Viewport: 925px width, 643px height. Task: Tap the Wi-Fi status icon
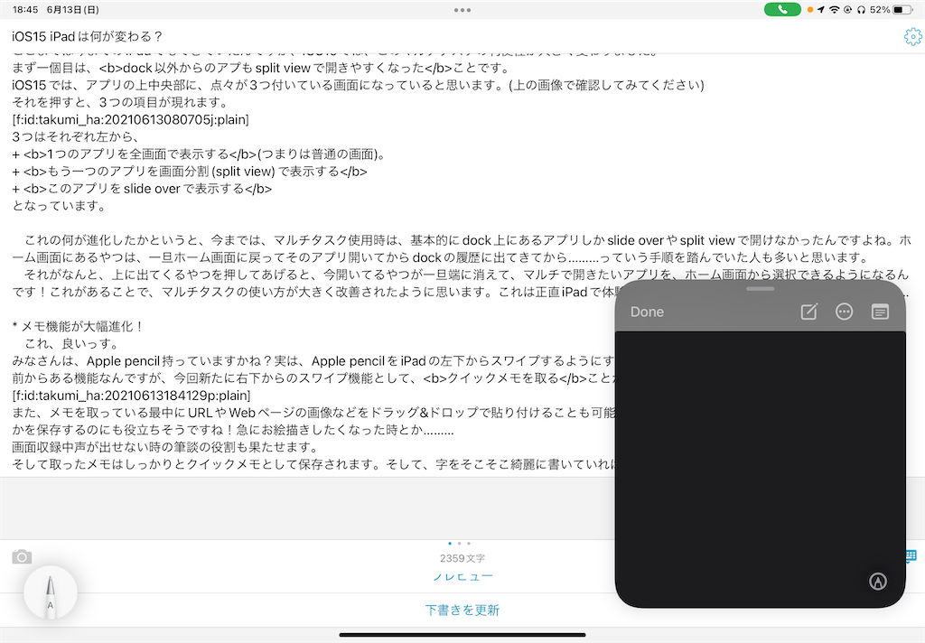pyautogui.click(x=834, y=9)
